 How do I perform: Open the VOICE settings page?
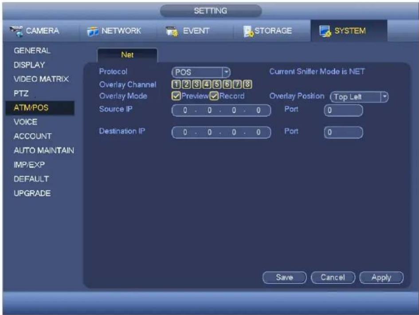pyautogui.click(x=26, y=122)
